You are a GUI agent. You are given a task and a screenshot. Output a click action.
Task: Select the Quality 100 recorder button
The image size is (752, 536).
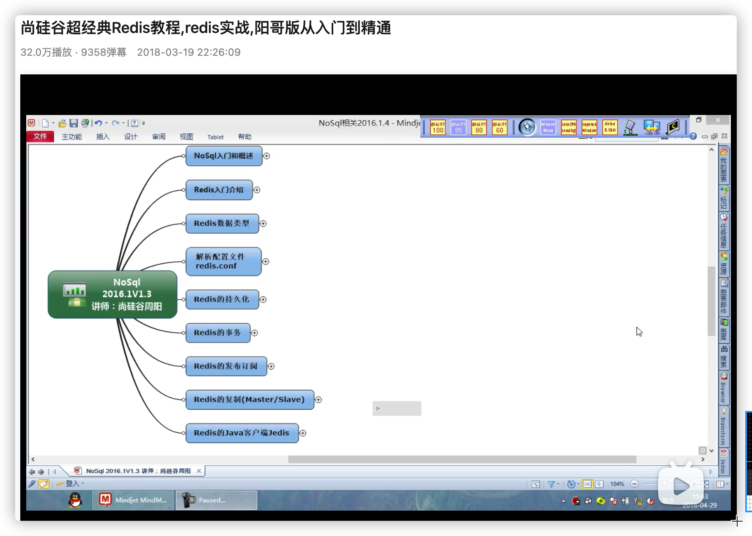(x=438, y=127)
